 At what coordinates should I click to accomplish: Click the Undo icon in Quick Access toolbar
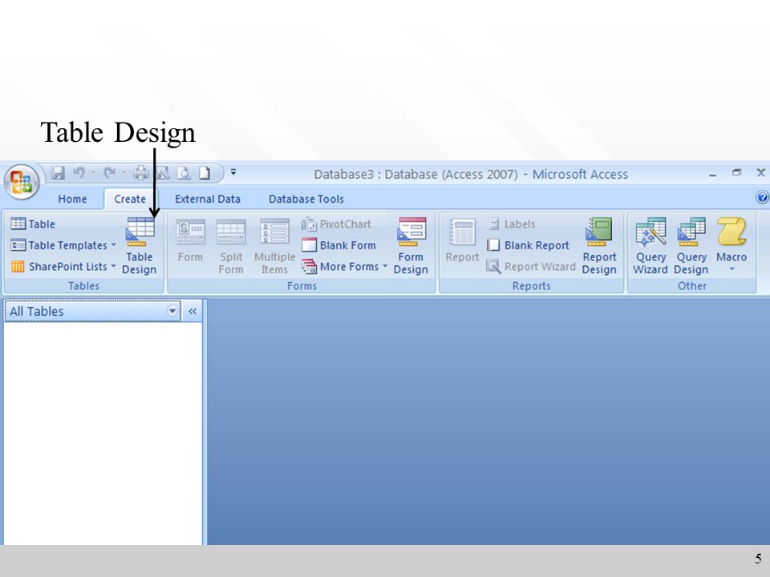click(x=79, y=173)
